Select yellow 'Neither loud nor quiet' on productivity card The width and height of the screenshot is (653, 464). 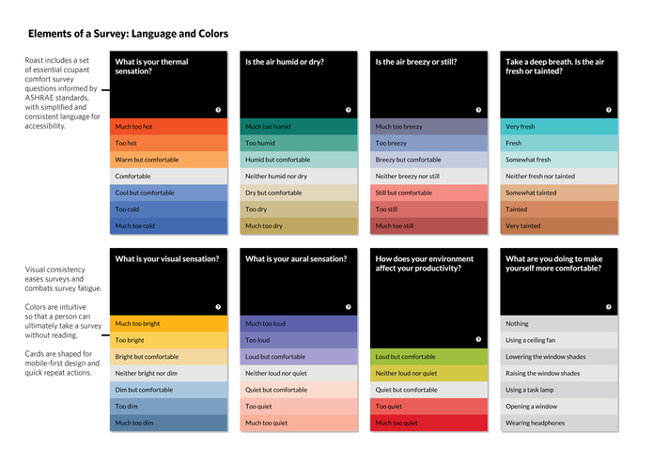(429, 373)
